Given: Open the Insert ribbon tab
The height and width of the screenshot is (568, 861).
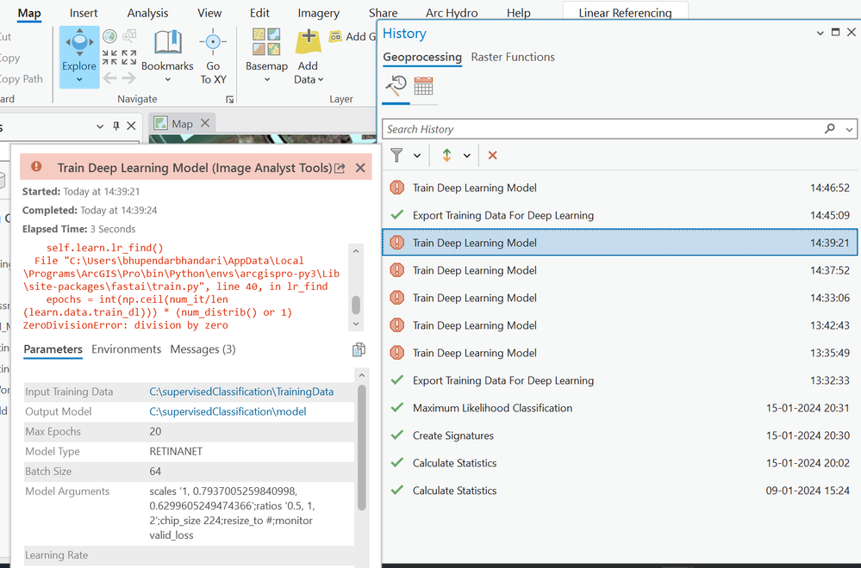Looking at the screenshot, I should pyautogui.click(x=84, y=13).
